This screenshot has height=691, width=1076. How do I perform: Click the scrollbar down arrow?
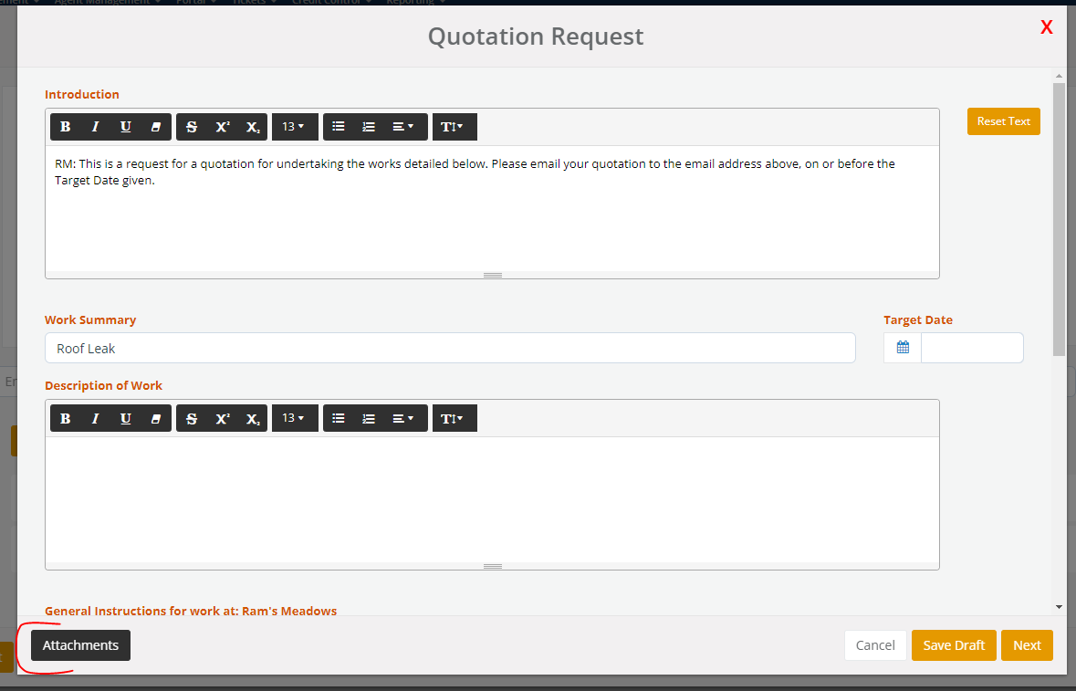(x=1059, y=607)
